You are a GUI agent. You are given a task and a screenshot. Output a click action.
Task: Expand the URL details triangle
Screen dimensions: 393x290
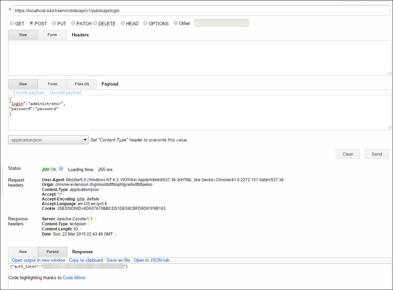coord(10,9)
